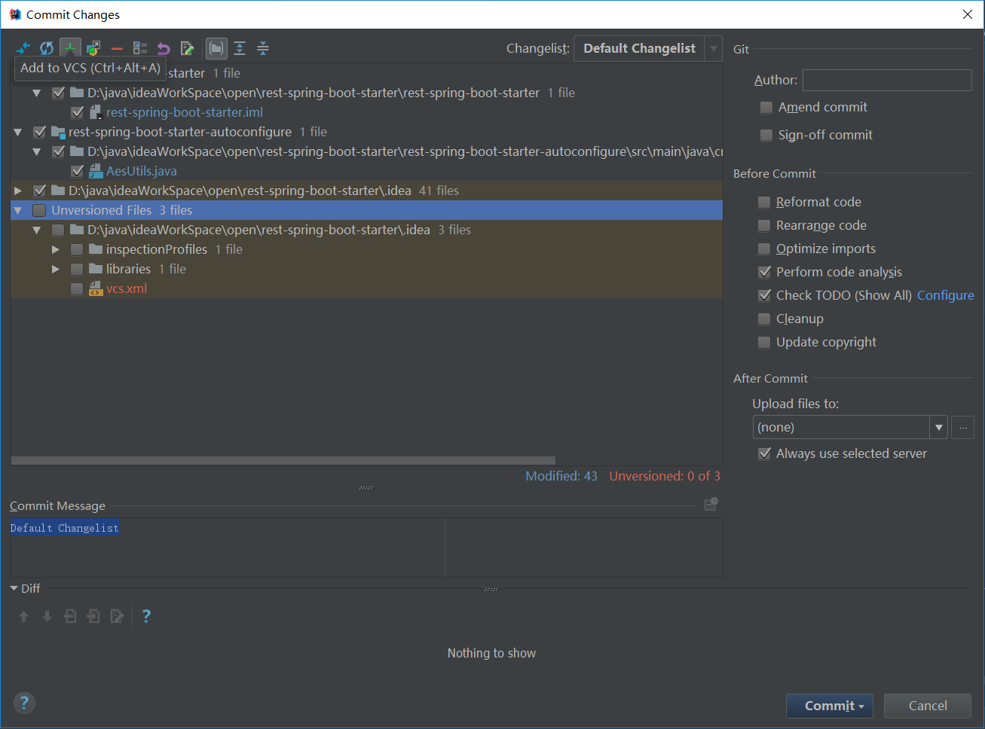The image size is (985, 729).
Task: Click the Diff toolbar edit source icon
Action: [x=117, y=617]
